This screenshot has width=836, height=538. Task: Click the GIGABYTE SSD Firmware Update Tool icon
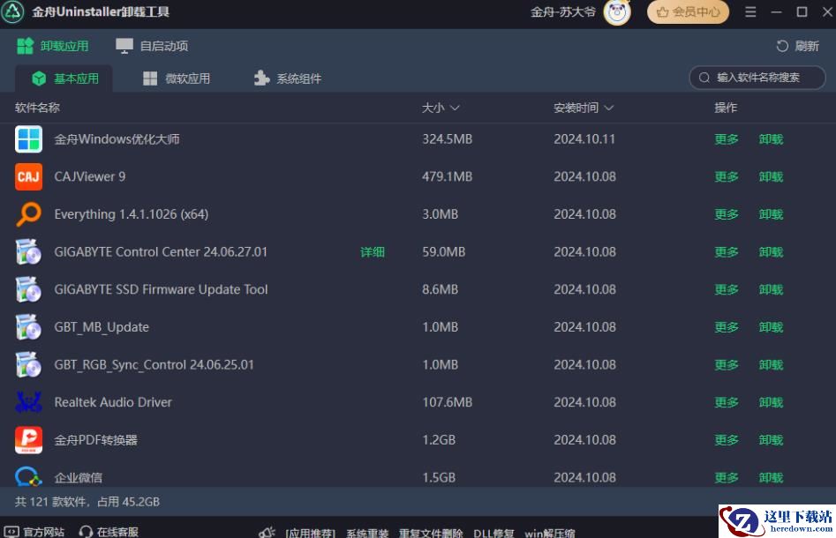click(28, 289)
